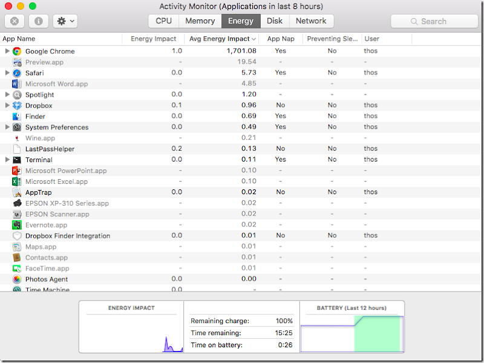484x363 pixels.
Task: Expand the Terminal process group
Action: coord(7,159)
